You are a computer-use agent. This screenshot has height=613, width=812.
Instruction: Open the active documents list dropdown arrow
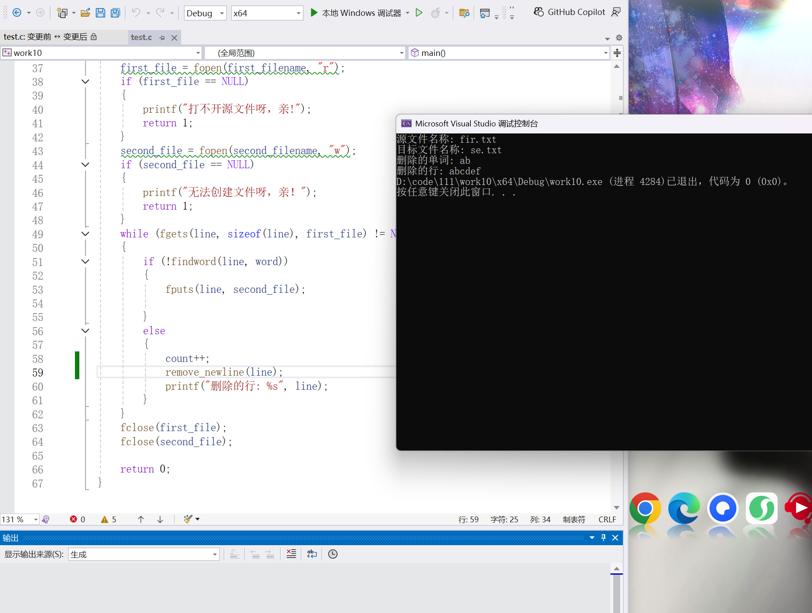[607, 38]
